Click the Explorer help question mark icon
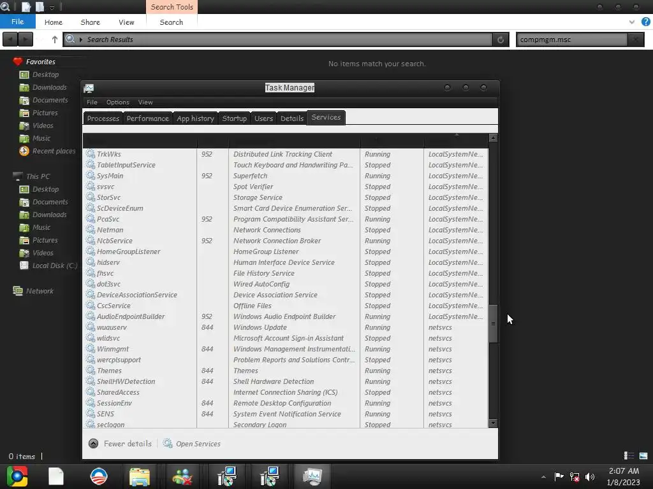 pyautogui.click(x=646, y=22)
